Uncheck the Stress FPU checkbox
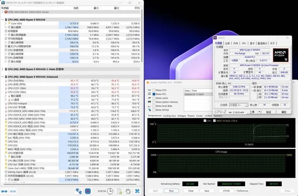 (154, 94)
